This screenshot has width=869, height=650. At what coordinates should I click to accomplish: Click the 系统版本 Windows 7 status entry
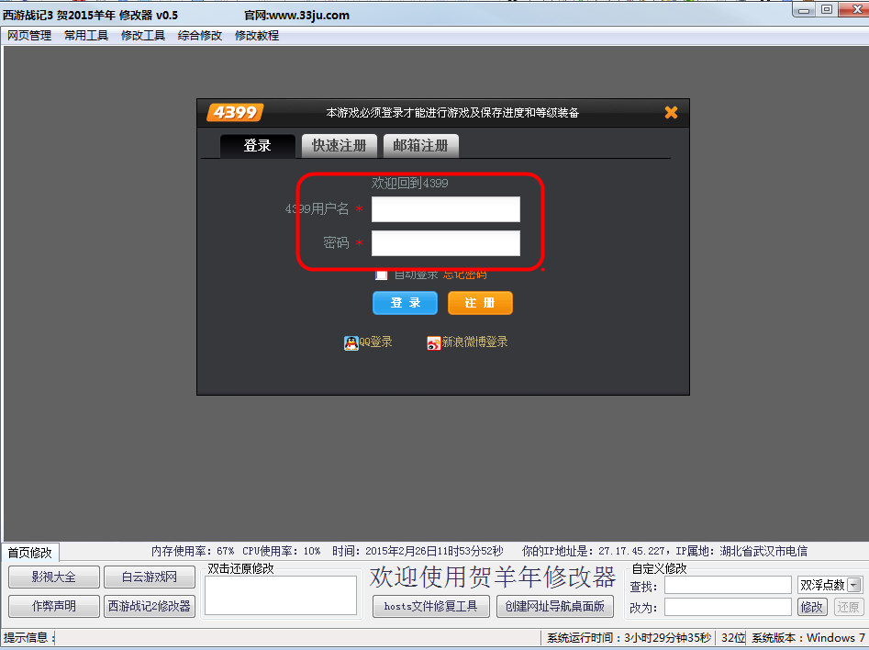pos(808,638)
